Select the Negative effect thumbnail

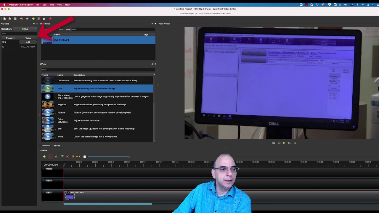47,104
